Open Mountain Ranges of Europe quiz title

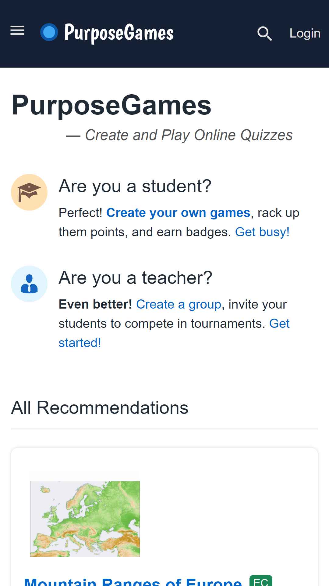click(133, 582)
